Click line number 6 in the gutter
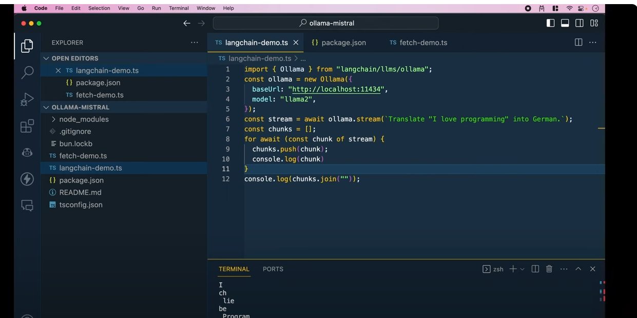The height and width of the screenshot is (318, 637). tap(228, 119)
